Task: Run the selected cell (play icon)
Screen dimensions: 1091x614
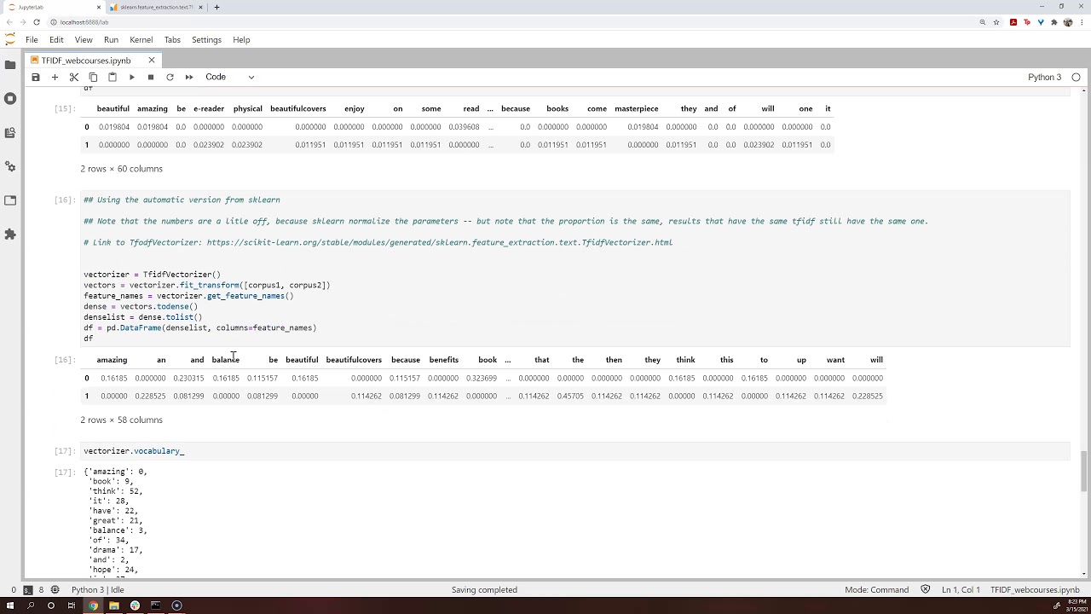Action: [131, 77]
